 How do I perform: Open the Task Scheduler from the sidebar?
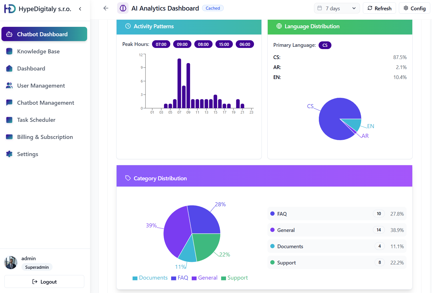click(x=36, y=120)
